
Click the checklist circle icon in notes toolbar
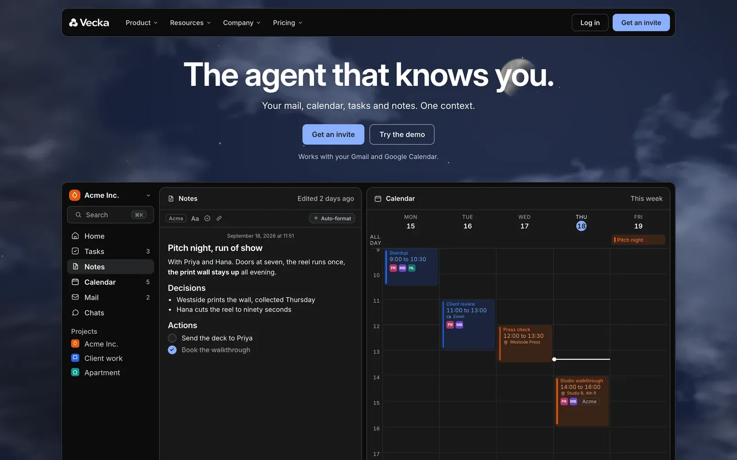coord(207,218)
